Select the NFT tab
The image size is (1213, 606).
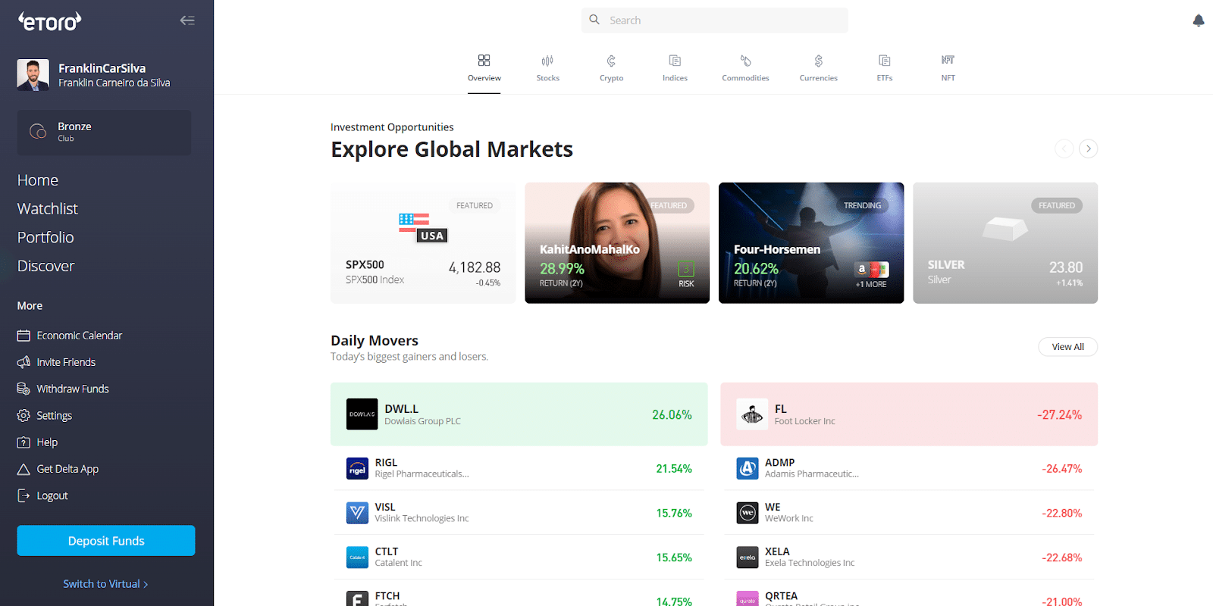(x=948, y=67)
